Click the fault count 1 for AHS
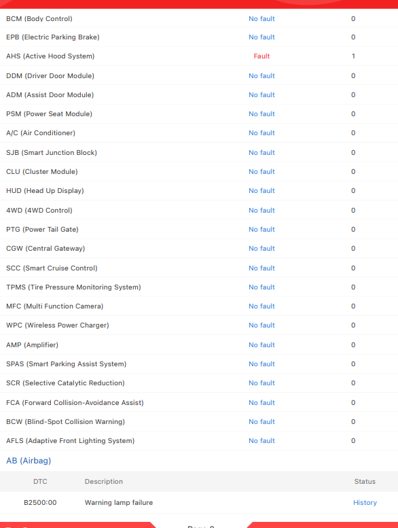The width and height of the screenshot is (398, 528). 353,56
